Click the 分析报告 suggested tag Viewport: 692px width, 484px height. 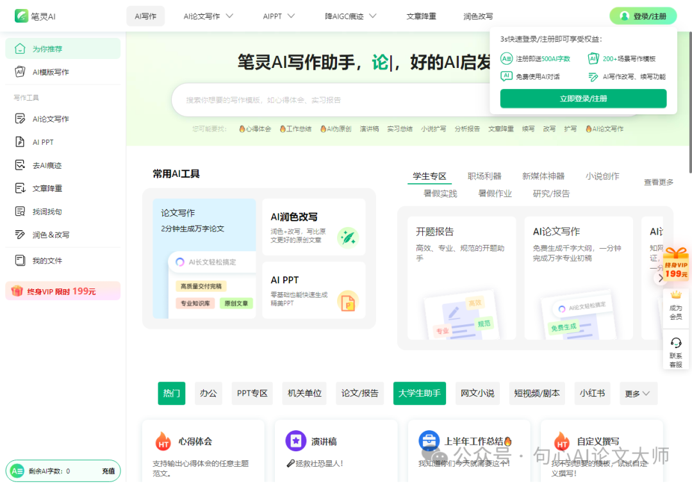click(x=467, y=128)
